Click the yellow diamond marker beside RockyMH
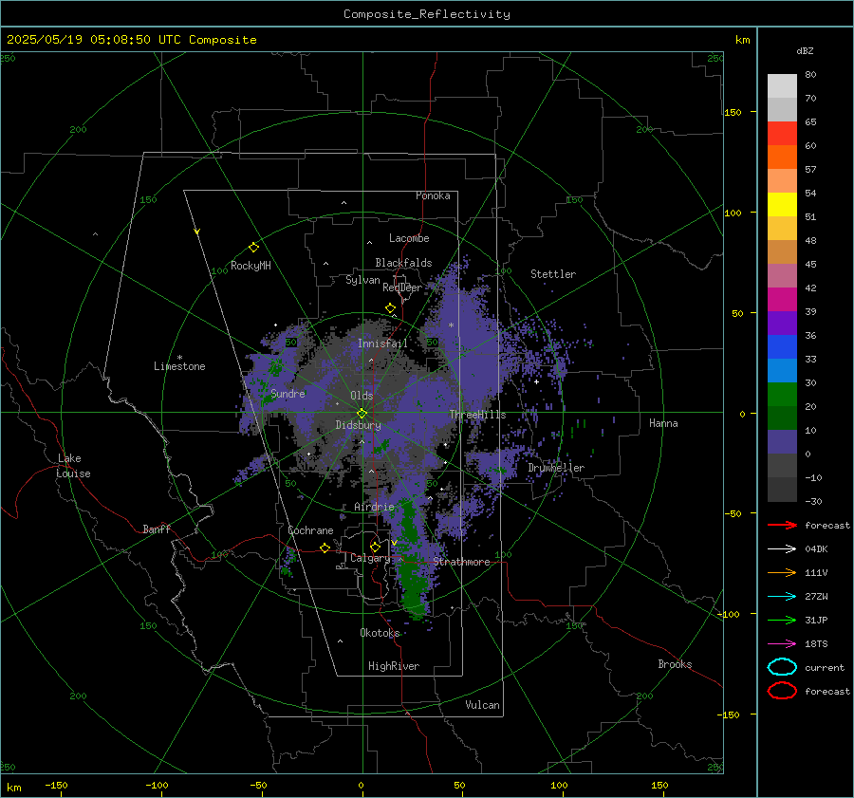This screenshot has width=854, height=798. point(253,248)
